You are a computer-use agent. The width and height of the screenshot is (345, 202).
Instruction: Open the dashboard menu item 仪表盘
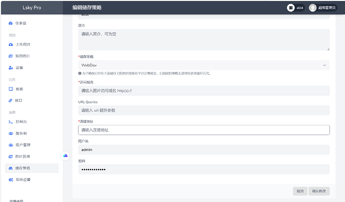32,23
